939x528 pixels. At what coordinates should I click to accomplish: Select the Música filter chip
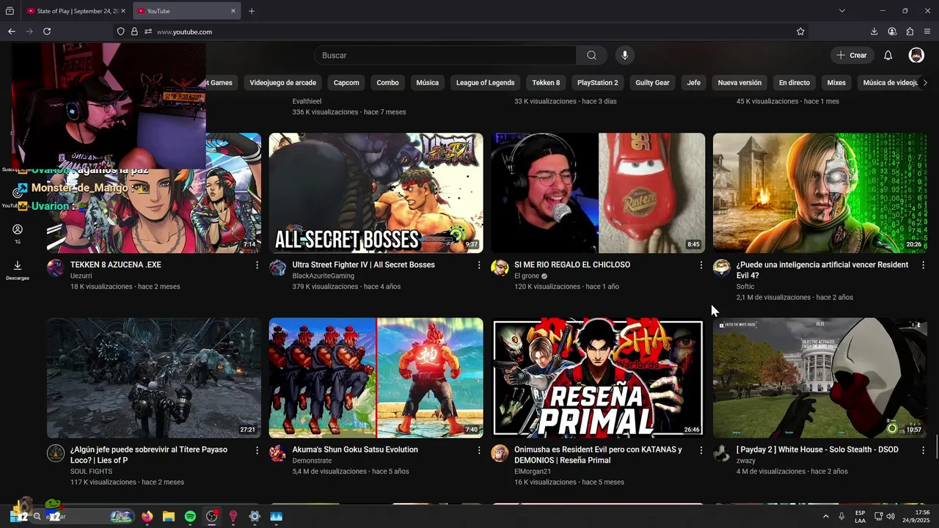[427, 83]
